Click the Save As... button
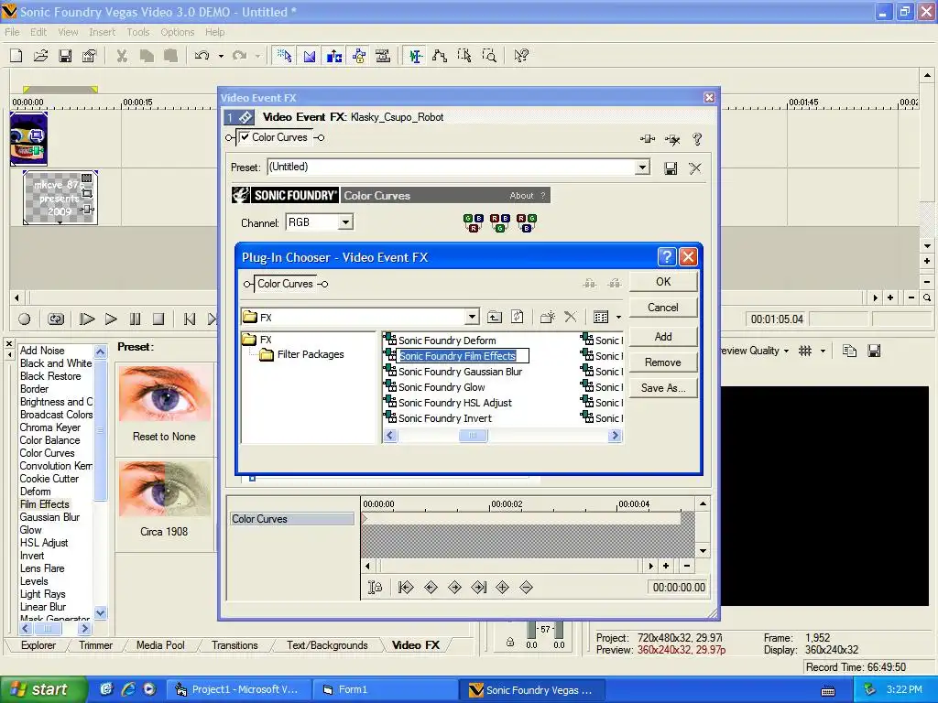The image size is (938, 703). 663,388
